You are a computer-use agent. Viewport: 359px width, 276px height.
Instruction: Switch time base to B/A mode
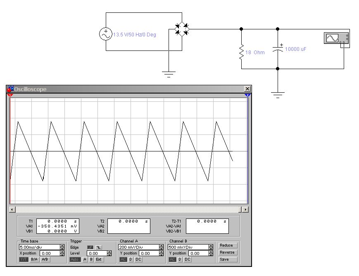[34, 259]
